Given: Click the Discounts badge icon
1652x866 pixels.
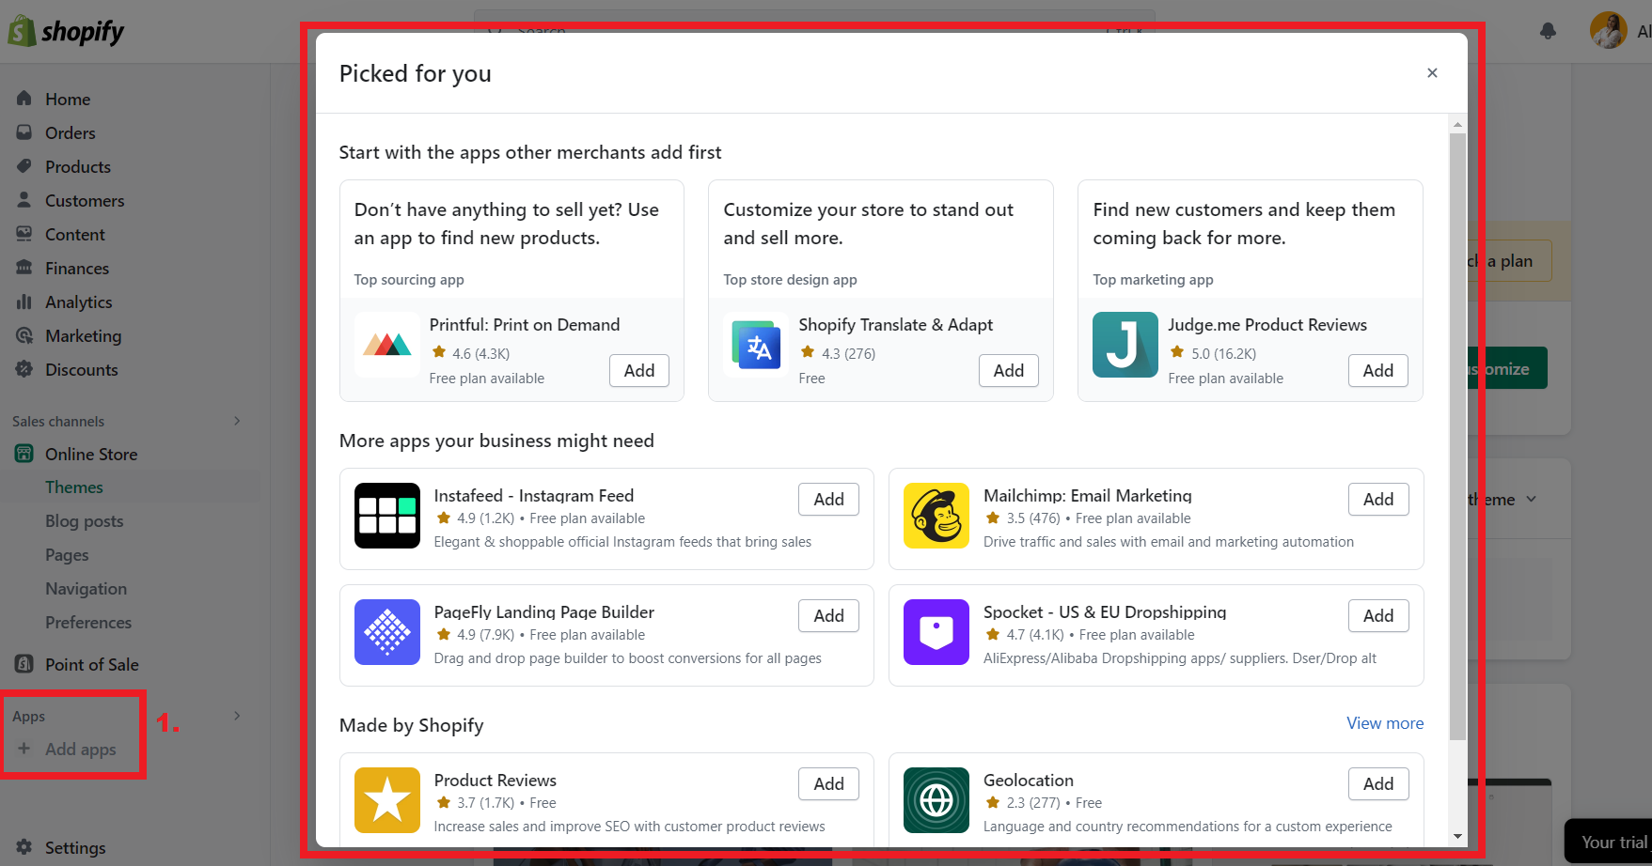Looking at the screenshot, I should 24,369.
